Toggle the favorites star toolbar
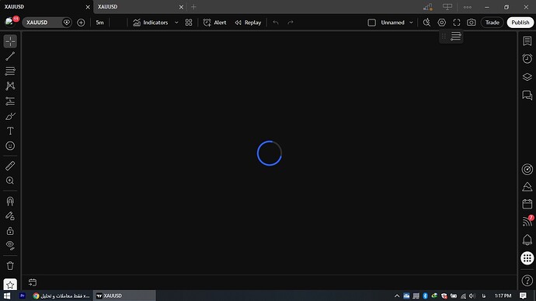 pyautogui.click(x=10, y=284)
